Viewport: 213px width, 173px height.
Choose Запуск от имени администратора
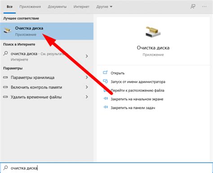click(x=138, y=82)
